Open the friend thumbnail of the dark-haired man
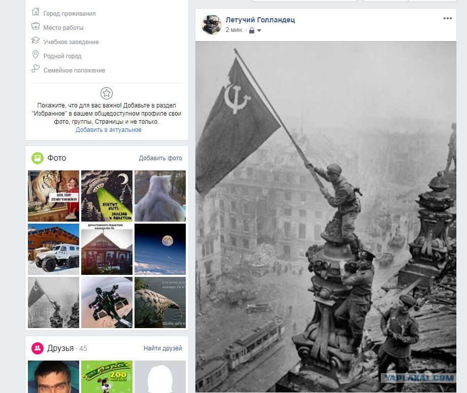 click(54, 377)
